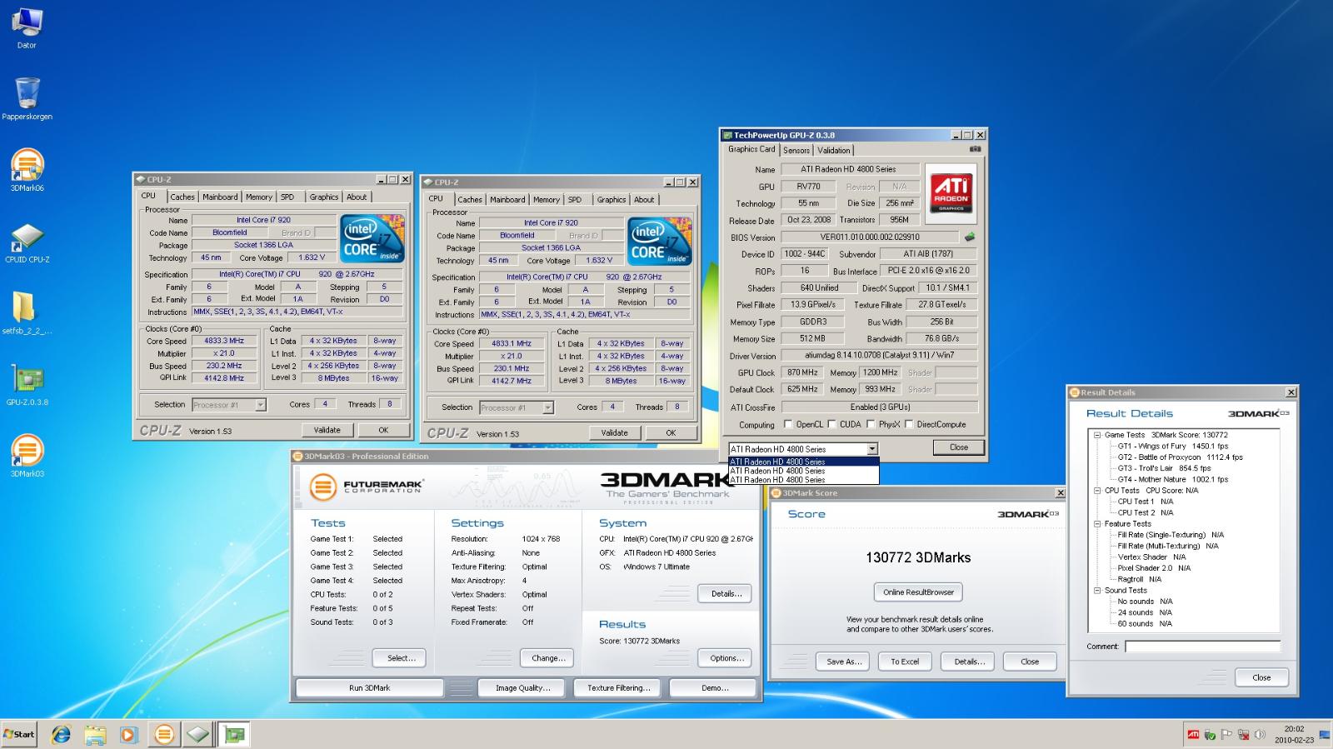Screen dimensions: 1333x749
Task: Switch to the GPU-Z taskbar button
Action: pos(235,734)
